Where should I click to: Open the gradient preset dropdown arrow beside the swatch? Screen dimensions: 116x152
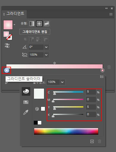click(x=15, y=25)
